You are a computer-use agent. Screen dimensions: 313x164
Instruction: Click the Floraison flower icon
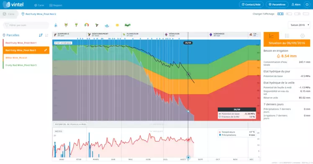coord(124,35)
